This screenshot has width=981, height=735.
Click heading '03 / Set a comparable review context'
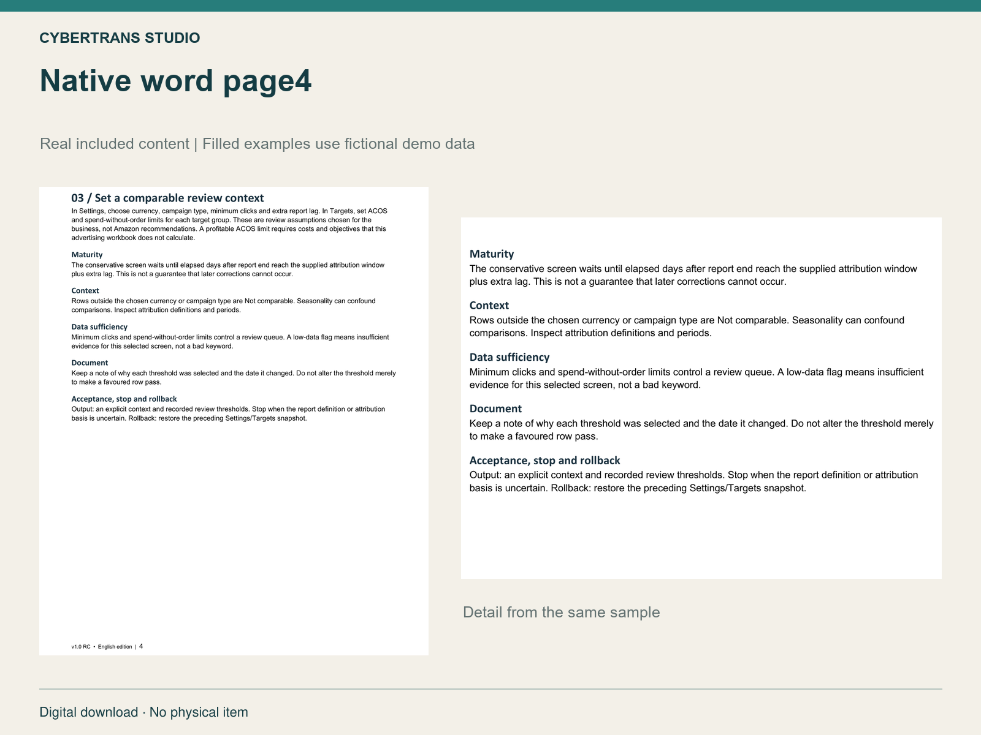167,198
